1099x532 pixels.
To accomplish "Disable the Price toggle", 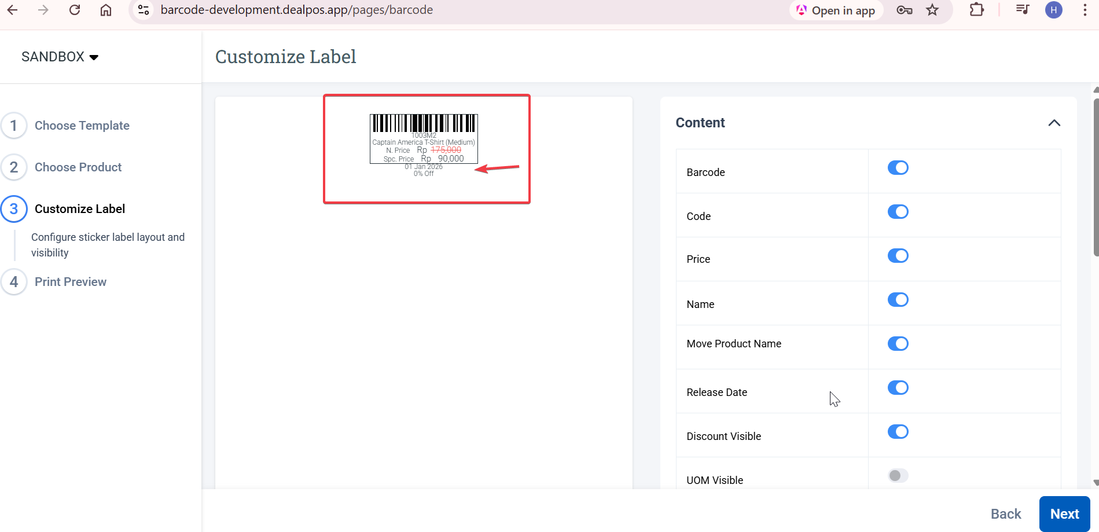I will tap(898, 256).
